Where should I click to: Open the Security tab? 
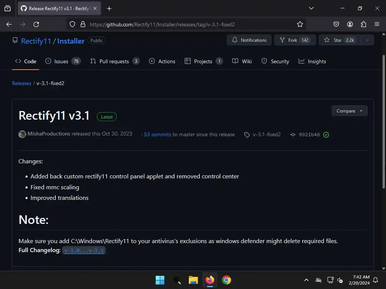click(275, 61)
